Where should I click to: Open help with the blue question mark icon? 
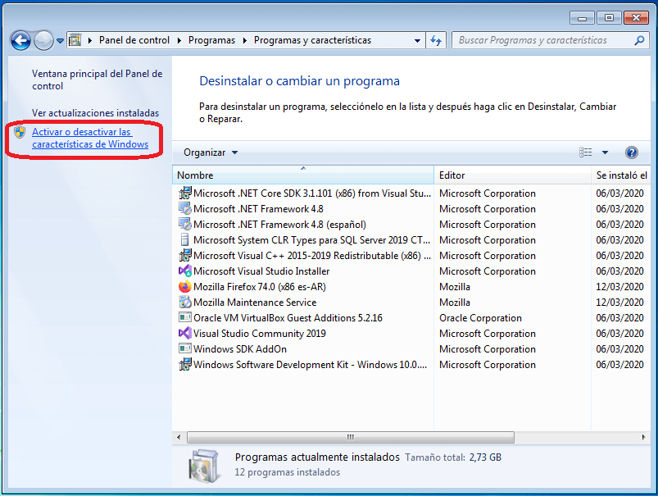[x=631, y=152]
